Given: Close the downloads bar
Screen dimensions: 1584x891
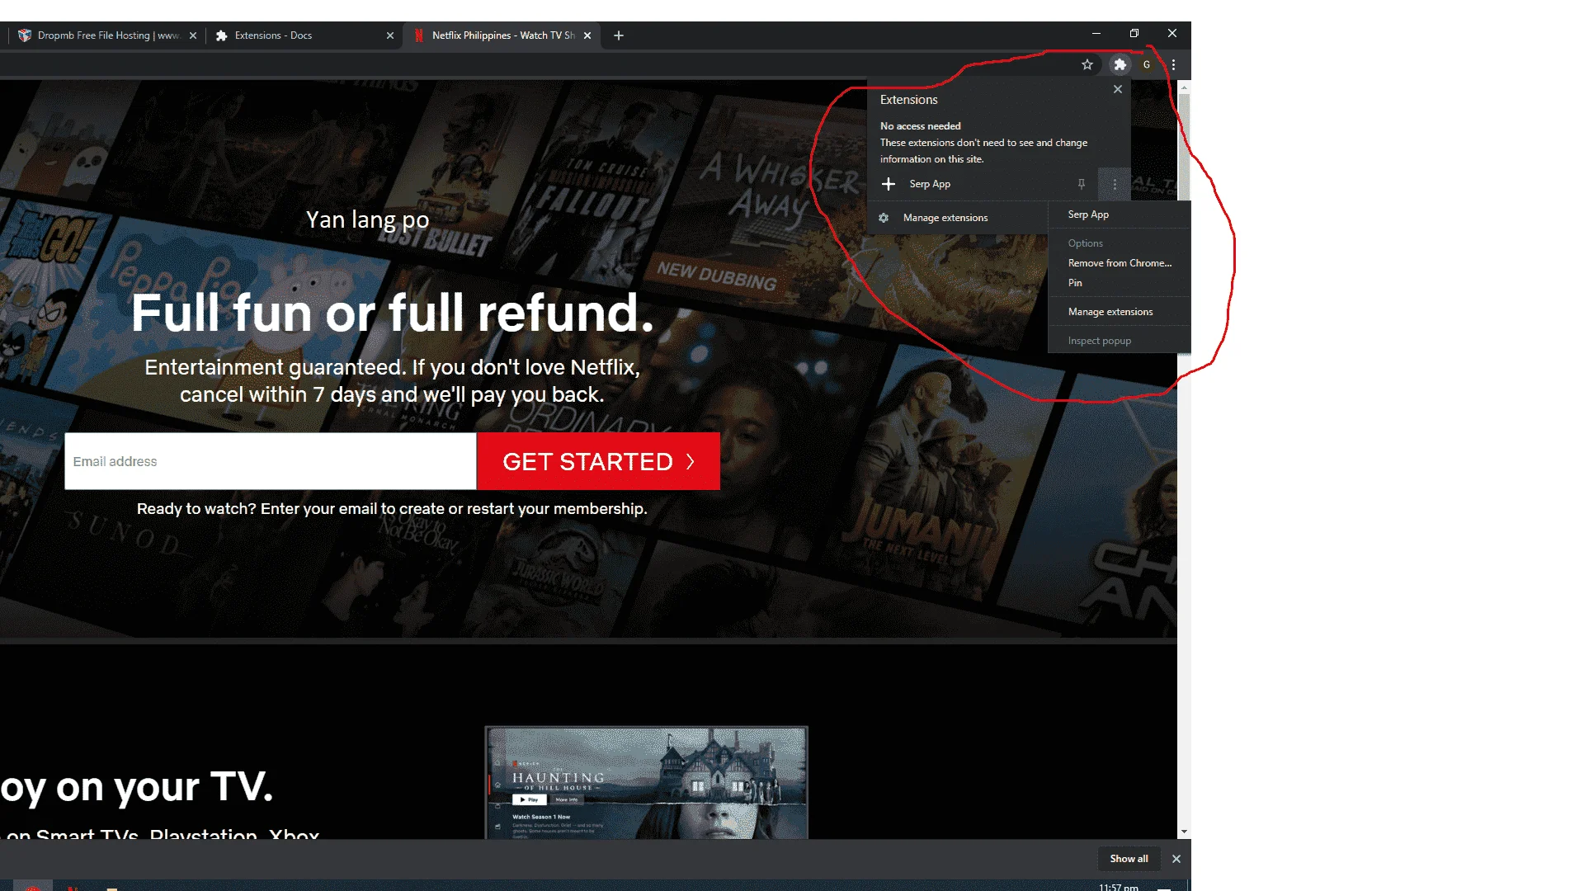Looking at the screenshot, I should 1176,859.
